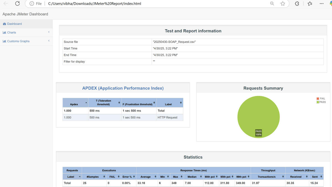
Task: Open the browser extensions puzzle icon
Action: pos(297,4)
